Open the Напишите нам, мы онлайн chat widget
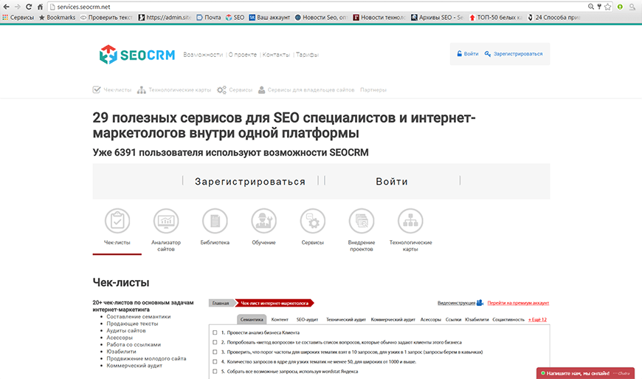This screenshot has width=642, height=379. pyautogui.click(x=585, y=373)
